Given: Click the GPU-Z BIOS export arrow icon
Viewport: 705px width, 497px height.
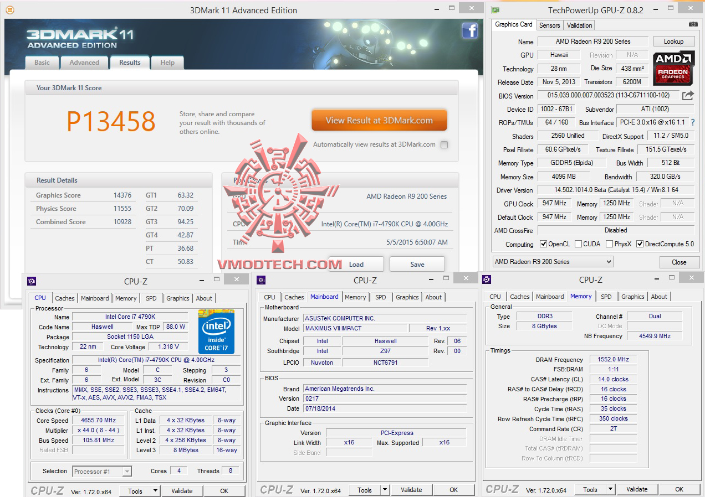Looking at the screenshot, I should click(688, 96).
